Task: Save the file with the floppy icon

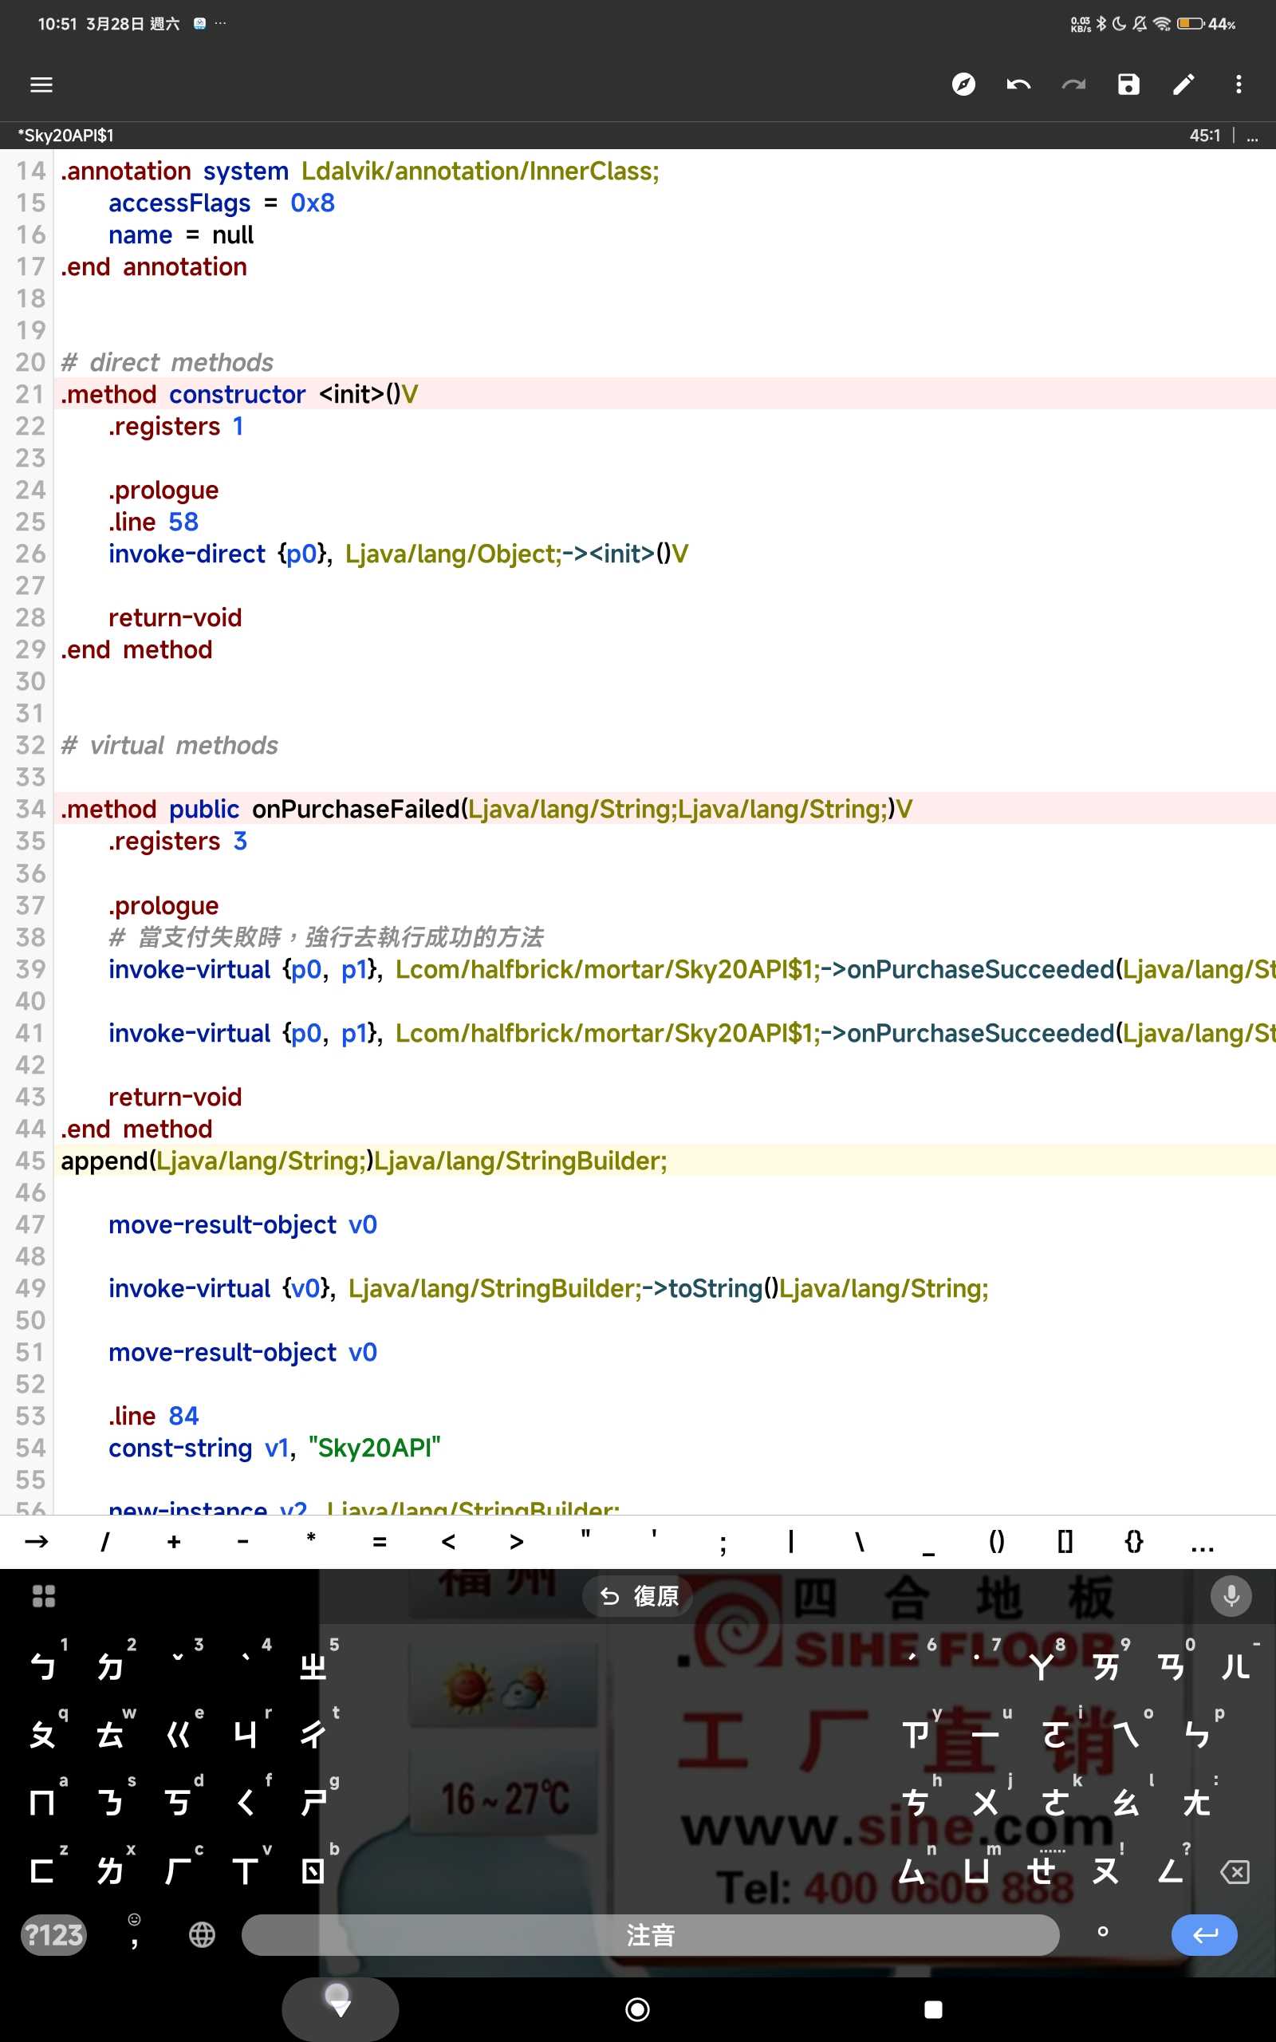Action: tap(1128, 85)
